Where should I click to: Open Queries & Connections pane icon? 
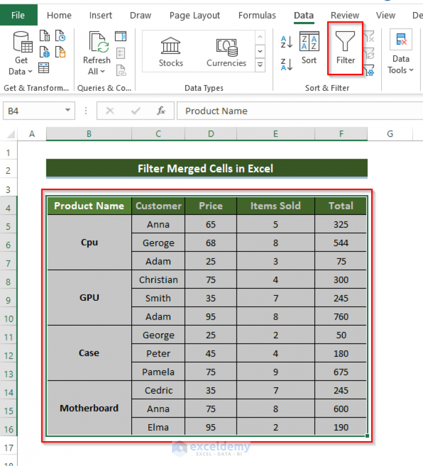[x=120, y=36]
